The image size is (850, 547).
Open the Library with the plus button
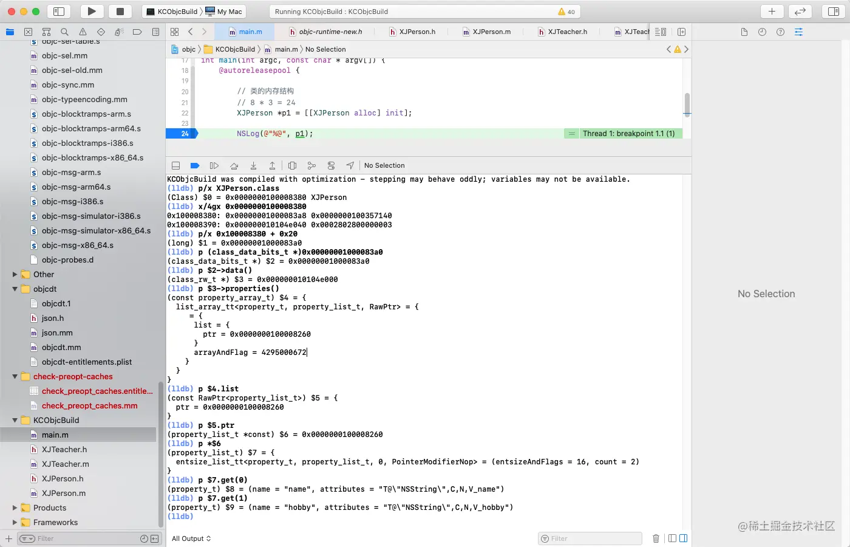click(772, 11)
